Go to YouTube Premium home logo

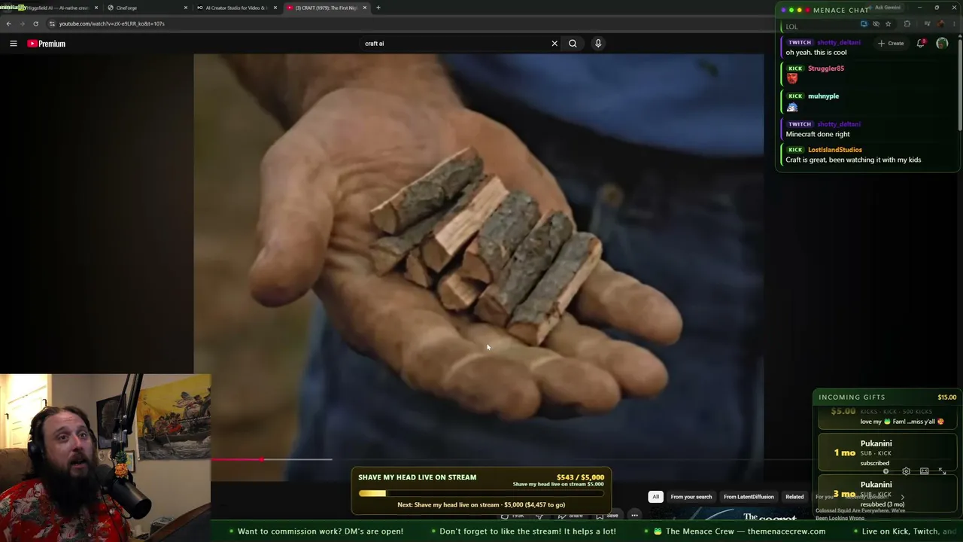point(47,44)
